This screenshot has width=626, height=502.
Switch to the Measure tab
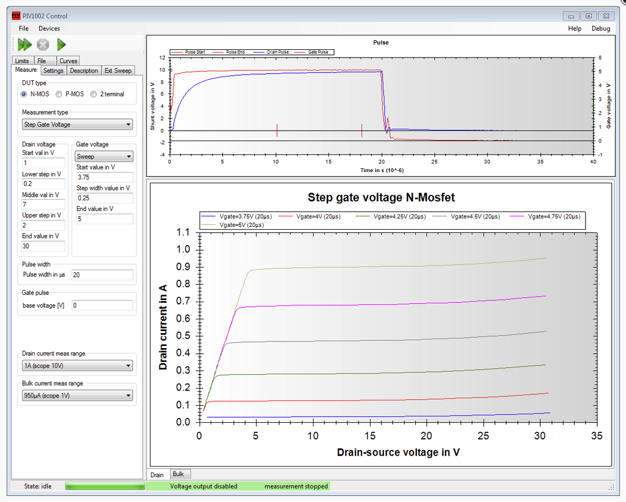pos(26,70)
